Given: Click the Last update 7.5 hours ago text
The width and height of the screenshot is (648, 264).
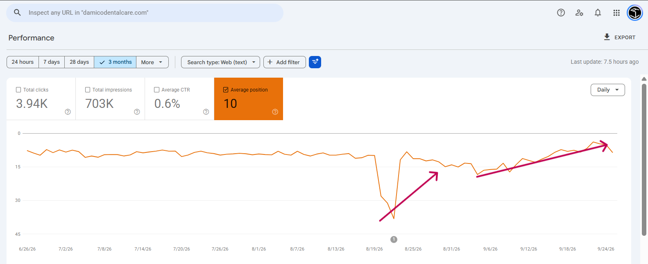Looking at the screenshot, I should click(x=605, y=62).
